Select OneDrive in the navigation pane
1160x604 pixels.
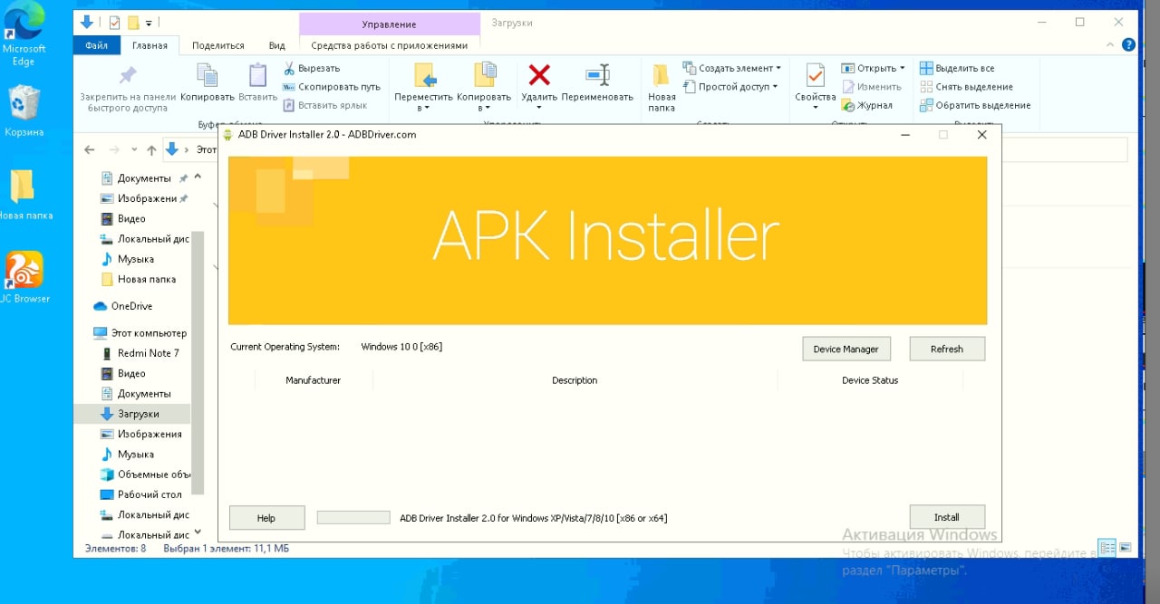(x=131, y=306)
